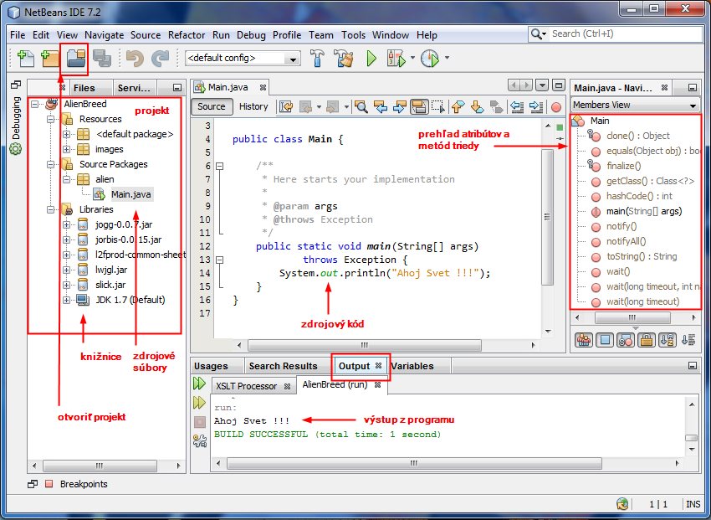Click the Last Edit editor toolbar icon
The height and width of the screenshot is (520, 711).
click(286, 107)
